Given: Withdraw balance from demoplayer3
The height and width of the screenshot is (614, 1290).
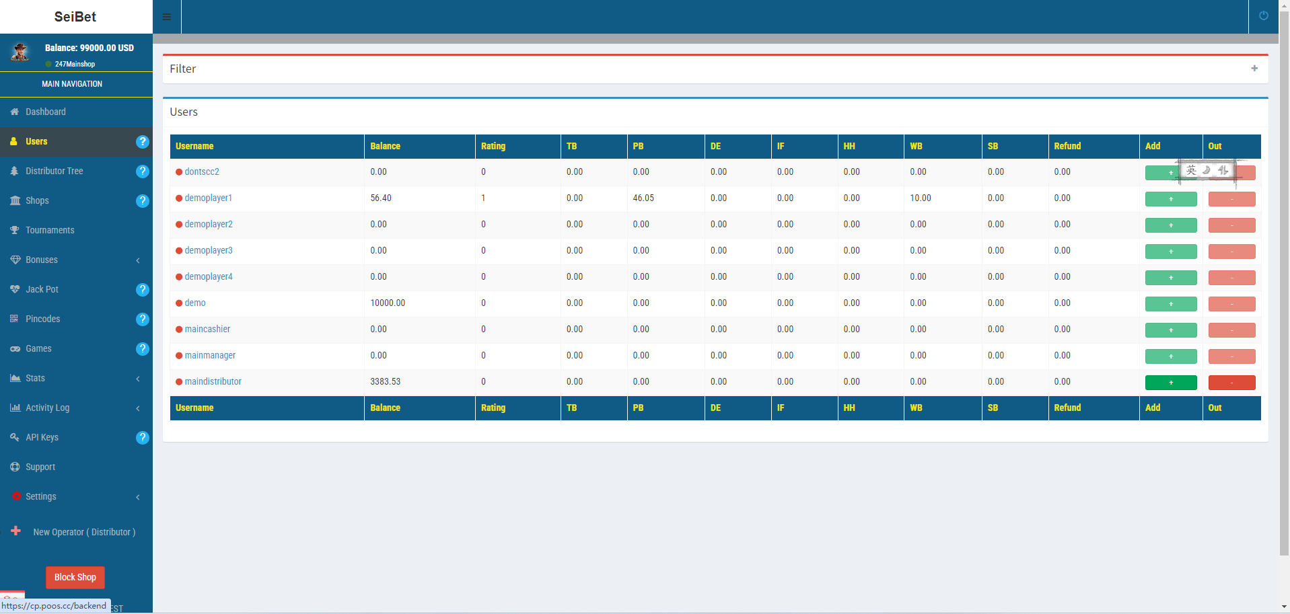Looking at the screenshot, I should 1232,252.
